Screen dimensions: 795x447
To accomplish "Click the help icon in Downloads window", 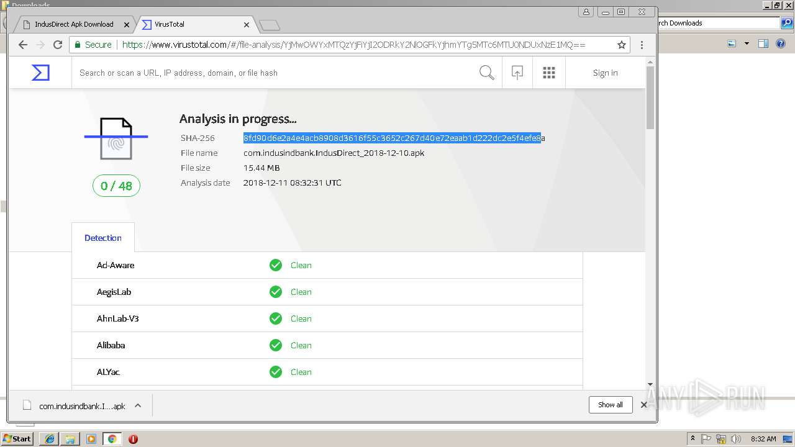I will tap(781, 43).
